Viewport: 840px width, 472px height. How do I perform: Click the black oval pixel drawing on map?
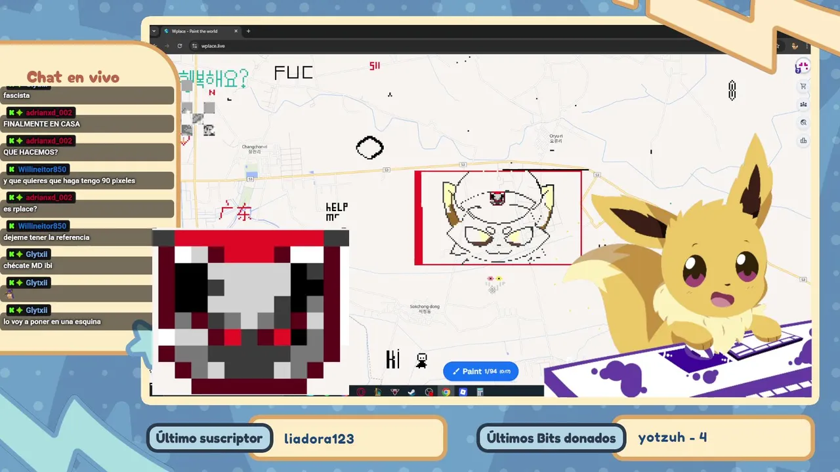point(369,147)
